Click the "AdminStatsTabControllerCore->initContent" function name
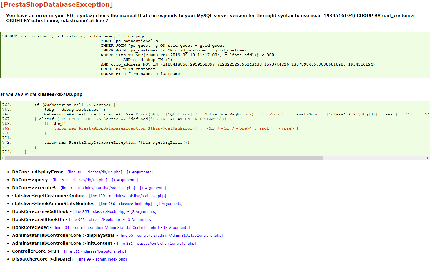 click(x=62, y=243)
